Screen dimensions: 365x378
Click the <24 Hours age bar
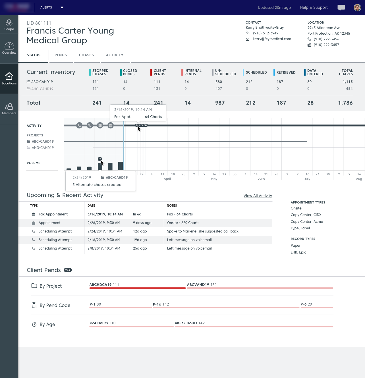(131, 326)
